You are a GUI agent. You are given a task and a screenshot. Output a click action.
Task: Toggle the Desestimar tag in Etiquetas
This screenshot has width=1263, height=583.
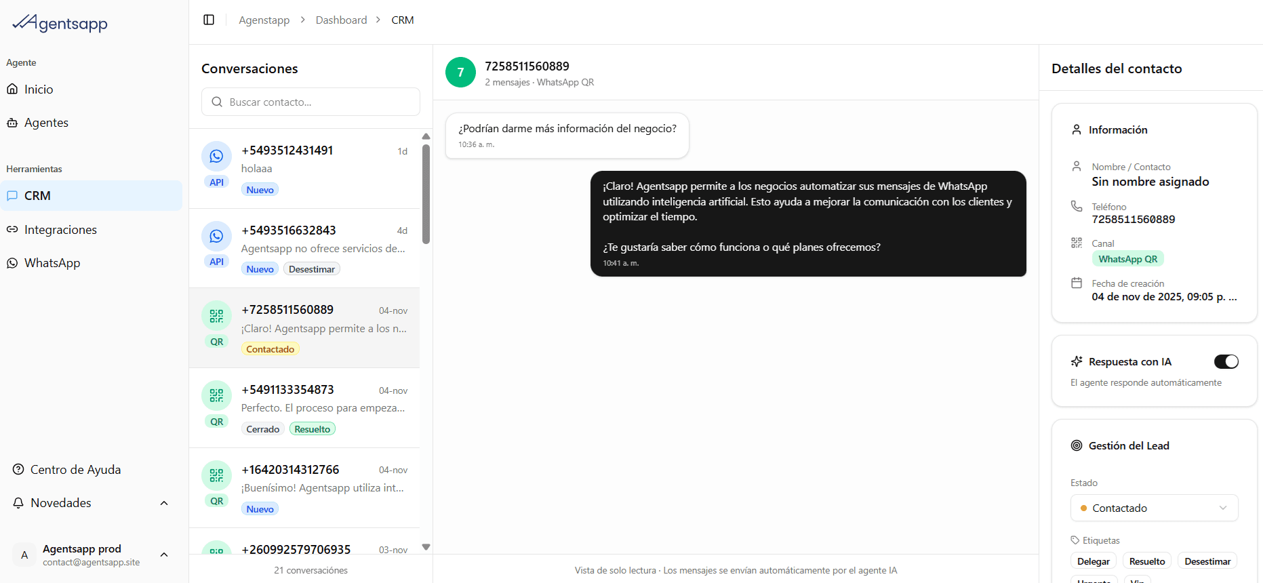[x=1207, y=561]
